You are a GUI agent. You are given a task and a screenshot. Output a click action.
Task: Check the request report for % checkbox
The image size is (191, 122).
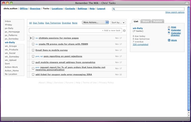click(33, 69)
